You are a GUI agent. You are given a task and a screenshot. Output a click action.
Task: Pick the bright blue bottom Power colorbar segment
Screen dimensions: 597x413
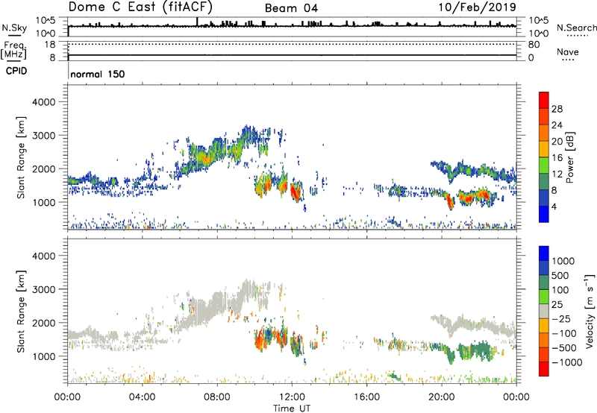point(544,214)
